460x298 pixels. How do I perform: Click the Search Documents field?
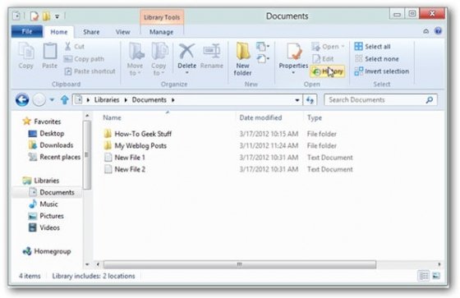click(380, 100)
